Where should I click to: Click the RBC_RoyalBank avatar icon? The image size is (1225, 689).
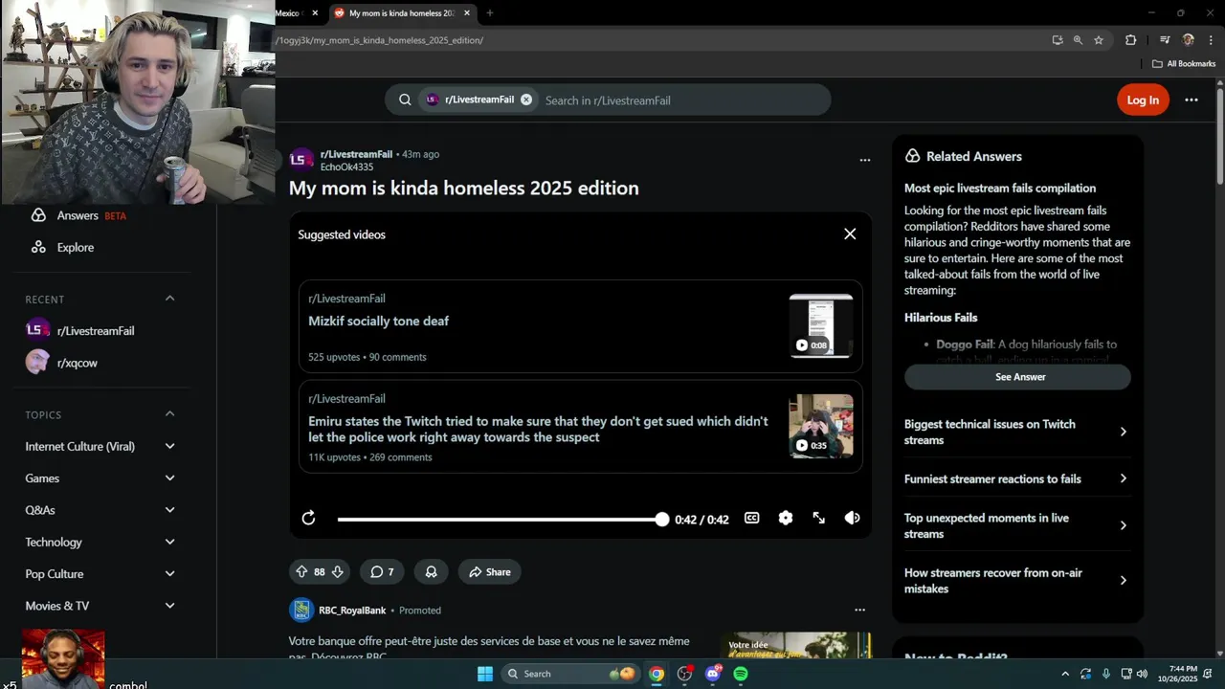(x=301, y=610)
